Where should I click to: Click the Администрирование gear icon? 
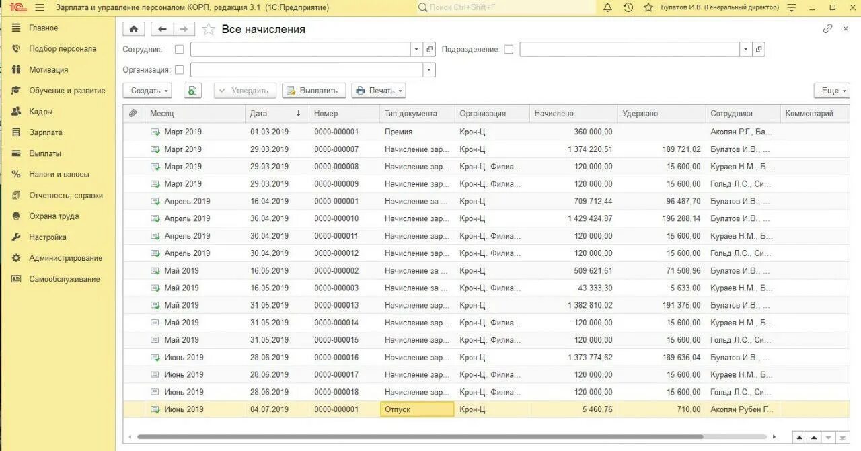pyautogui.click(x=16, y=258)
